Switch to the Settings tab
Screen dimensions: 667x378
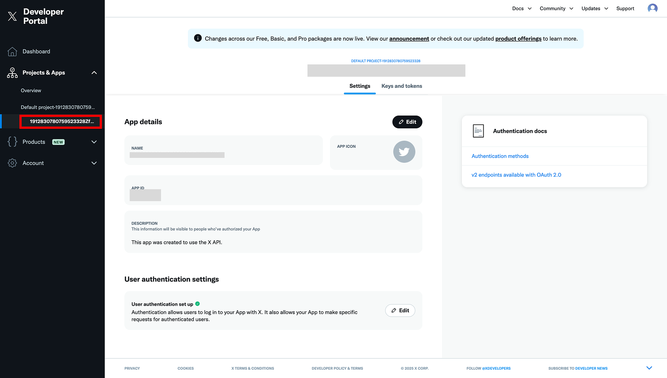pyautogui.click(x=360, y=86)
